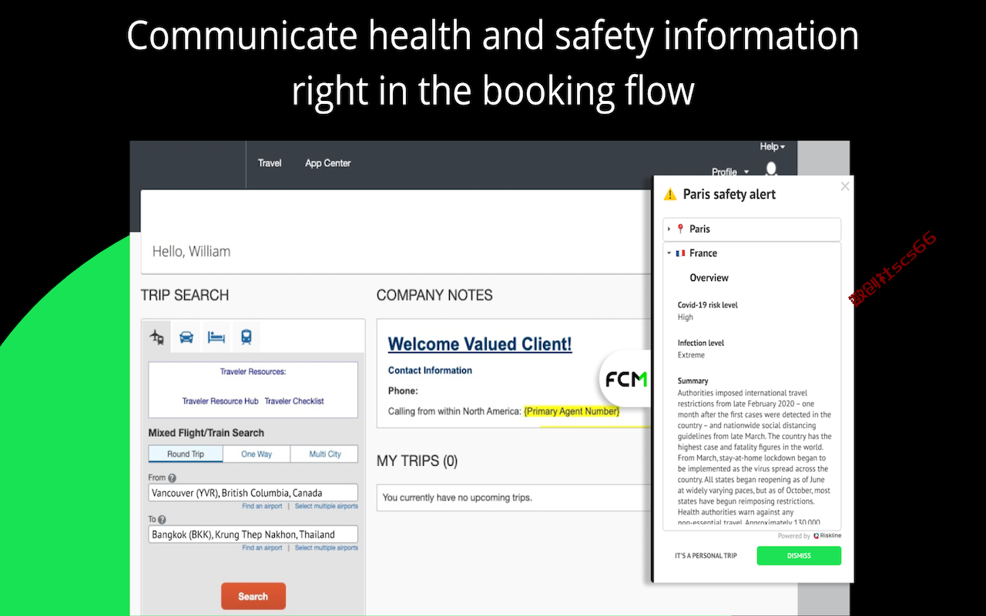The image size is (986, 616).
Task: Open the Travel menu
Action: (270, 163)
